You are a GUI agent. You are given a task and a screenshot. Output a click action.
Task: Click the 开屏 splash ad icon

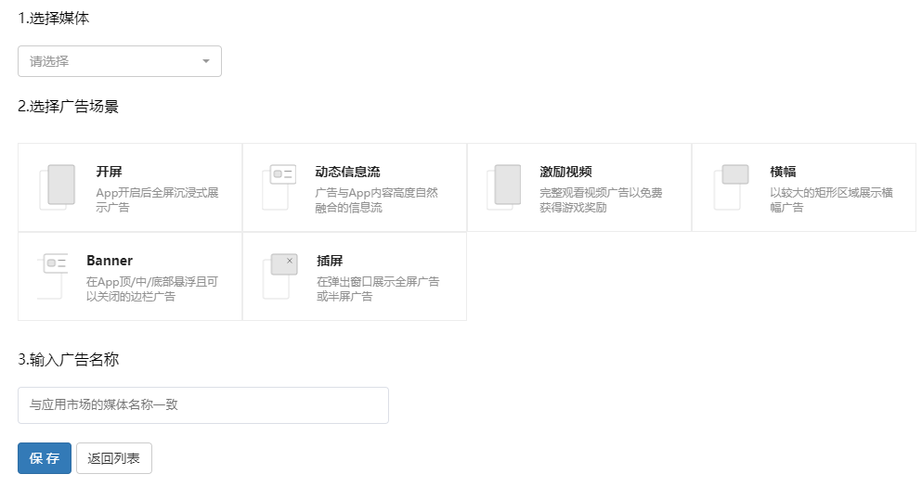coord(58,186)
